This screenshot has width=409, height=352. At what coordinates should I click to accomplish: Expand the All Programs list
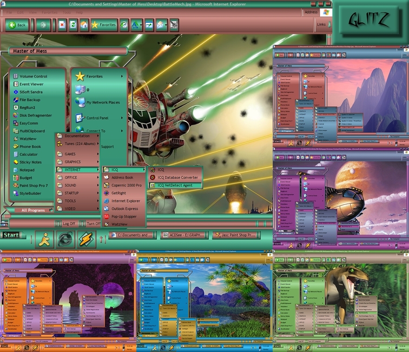(34, 210)
